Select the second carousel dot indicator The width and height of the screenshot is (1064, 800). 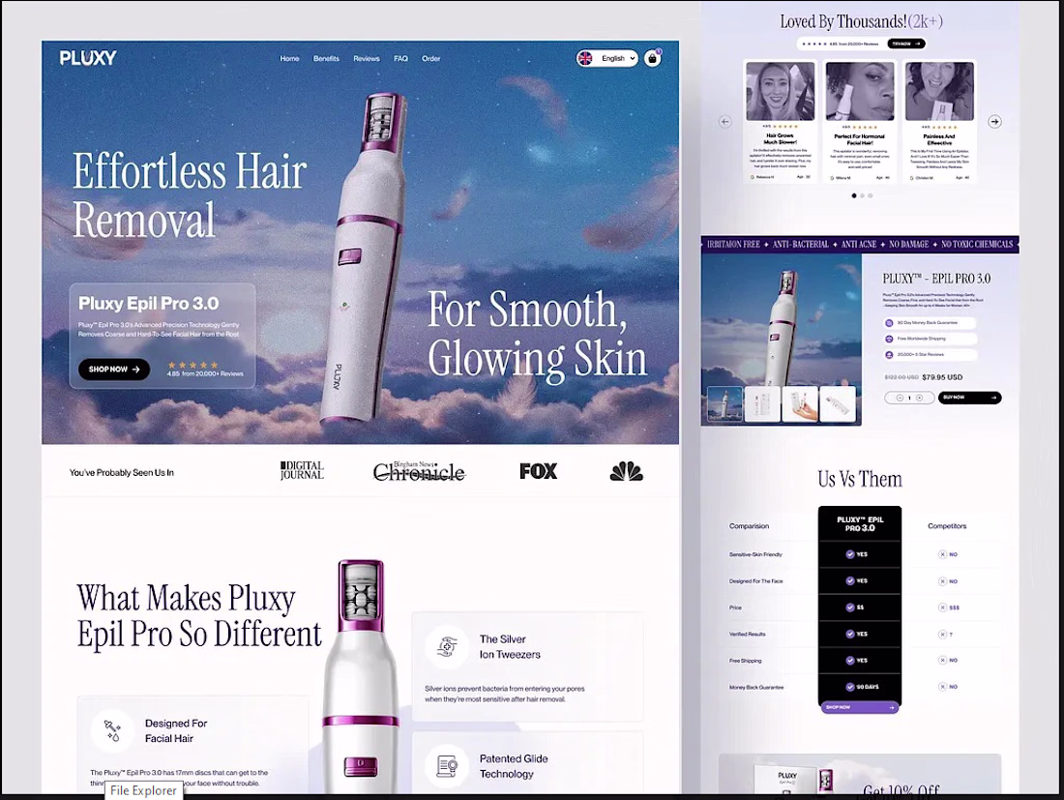[862, 195]
